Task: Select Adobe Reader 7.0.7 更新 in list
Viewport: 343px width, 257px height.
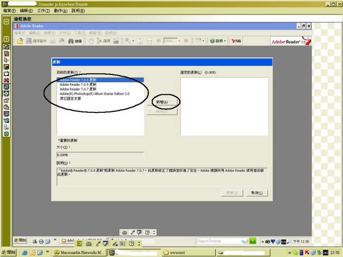Action: 100,89
